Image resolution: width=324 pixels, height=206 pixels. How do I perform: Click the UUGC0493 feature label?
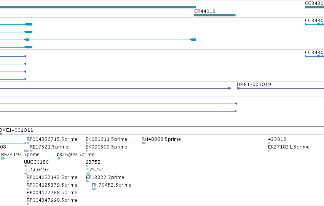37,170
